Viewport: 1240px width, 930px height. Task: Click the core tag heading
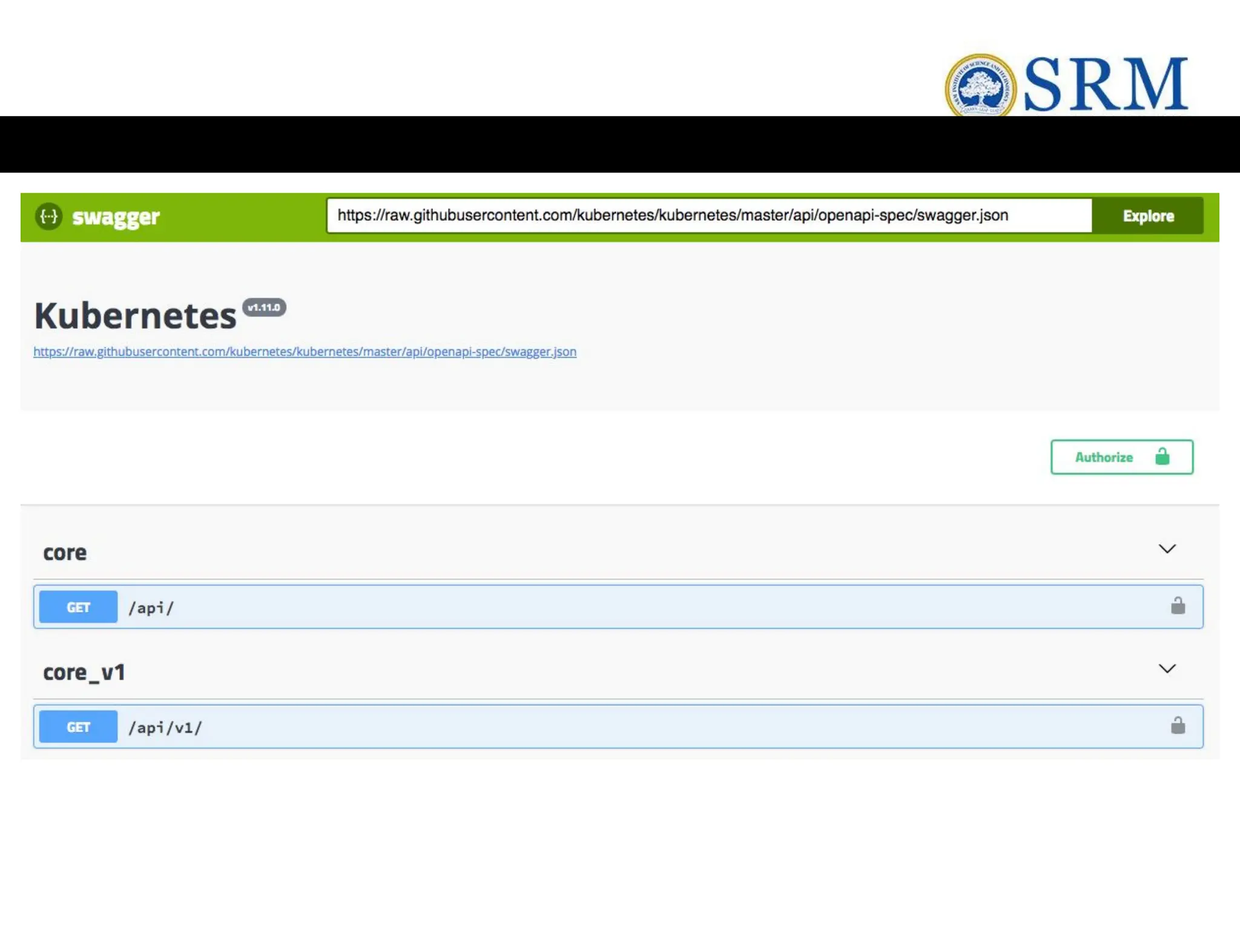(x=65, y=553)
